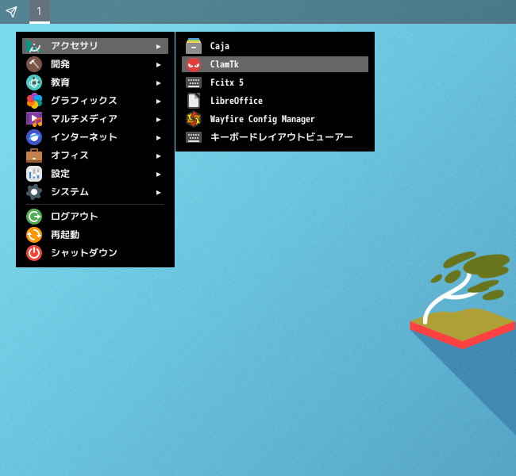Click the paper plane launcher icon

tap(11, 11)
